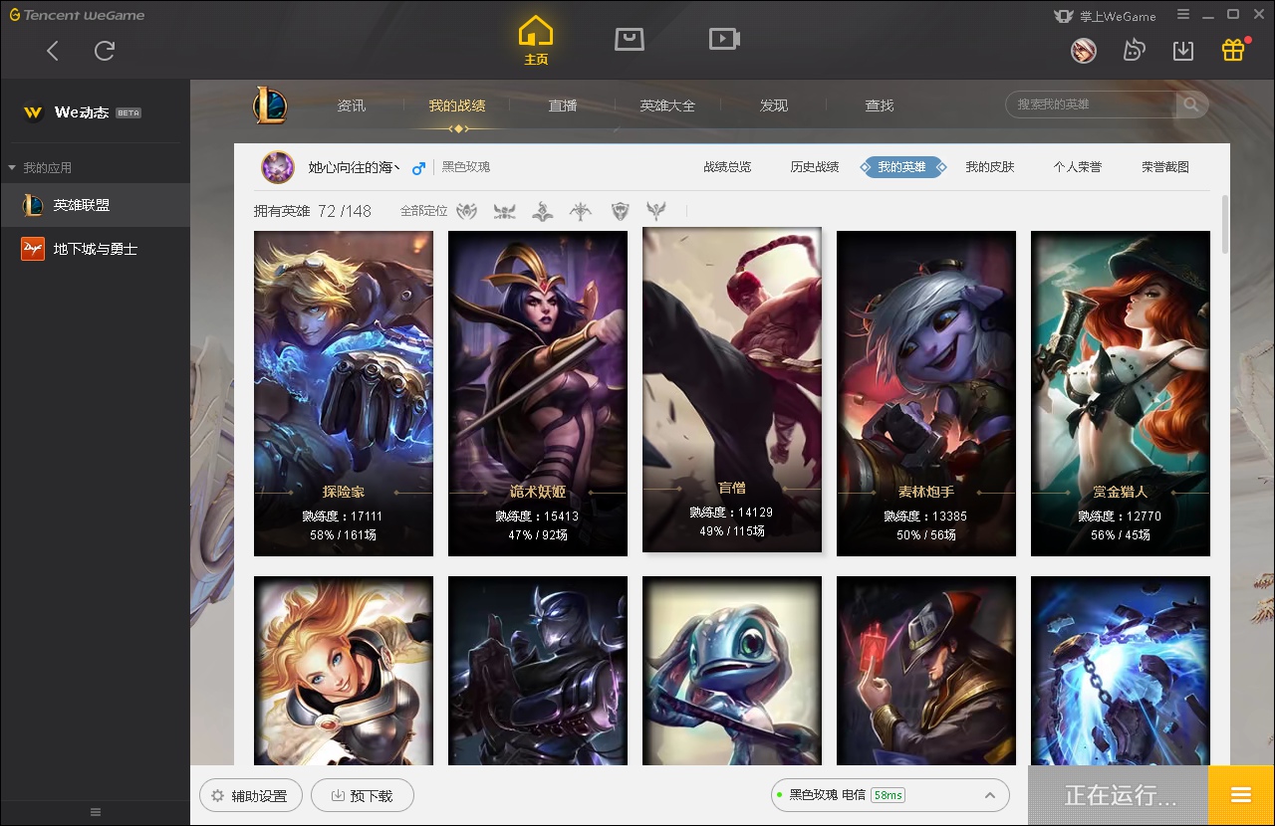Select 英雄联盟 in the sidebar
The width and height of the screenshot is (1275, 826).
[x=95, y=205]
